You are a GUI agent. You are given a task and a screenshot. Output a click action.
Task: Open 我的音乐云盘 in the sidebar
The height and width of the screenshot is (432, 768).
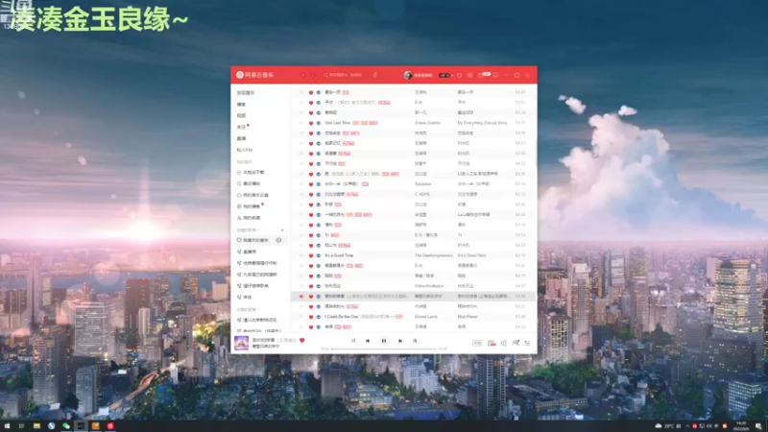click(x=252, y=195)
